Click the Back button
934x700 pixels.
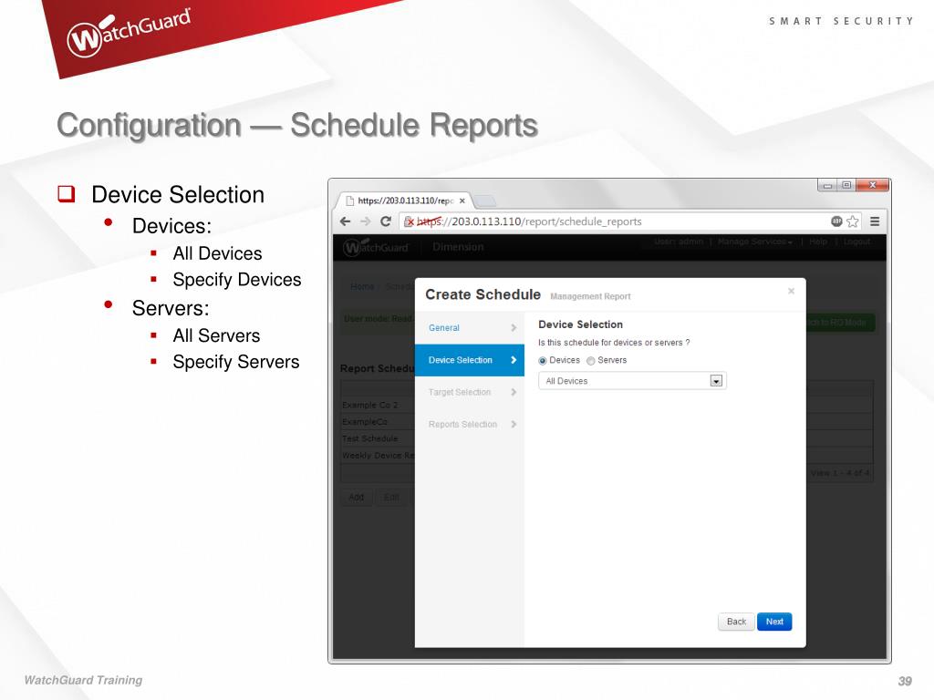736,622
